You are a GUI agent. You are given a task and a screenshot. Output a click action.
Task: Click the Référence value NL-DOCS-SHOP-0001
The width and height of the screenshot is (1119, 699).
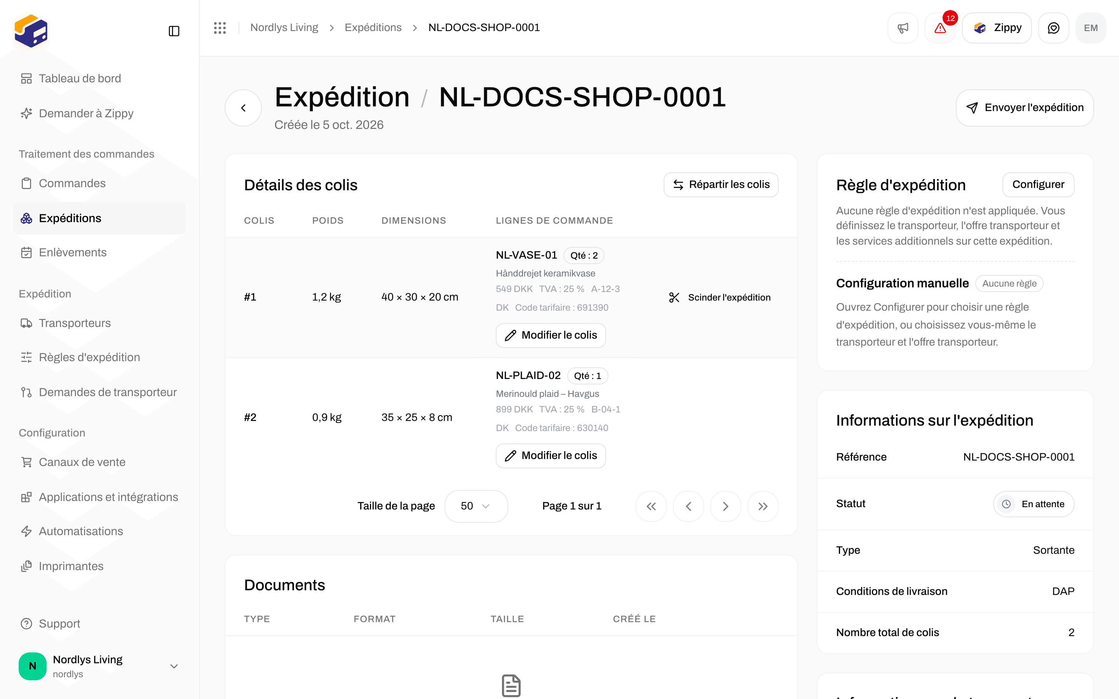(1019, 457)
